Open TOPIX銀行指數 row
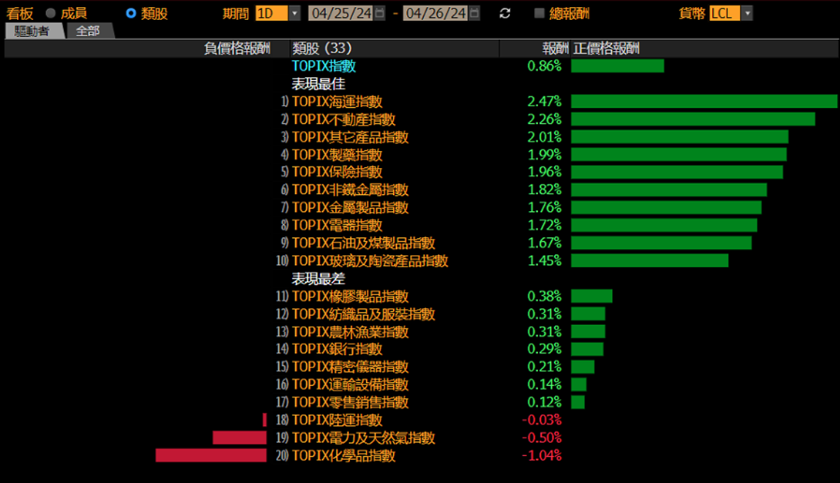The width and height of the screenshot is (840, 483). (337, 349)
